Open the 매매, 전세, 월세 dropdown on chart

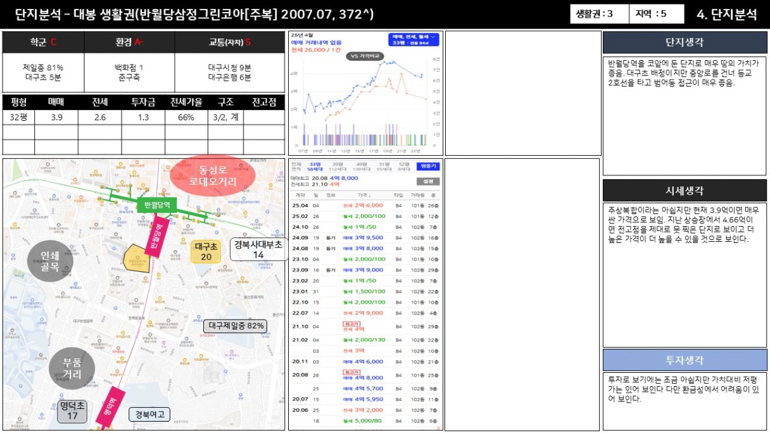pos(413,40)
